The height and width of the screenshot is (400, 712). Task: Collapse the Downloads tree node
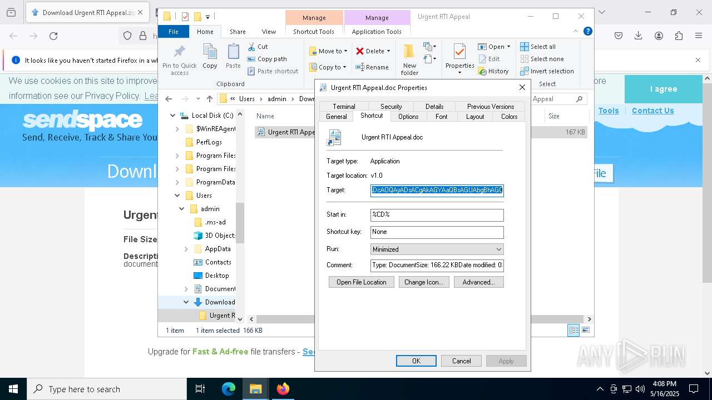pos(186,302)
